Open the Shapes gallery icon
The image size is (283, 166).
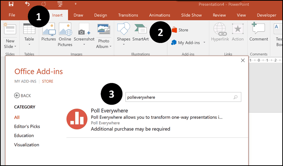[124, 28]
